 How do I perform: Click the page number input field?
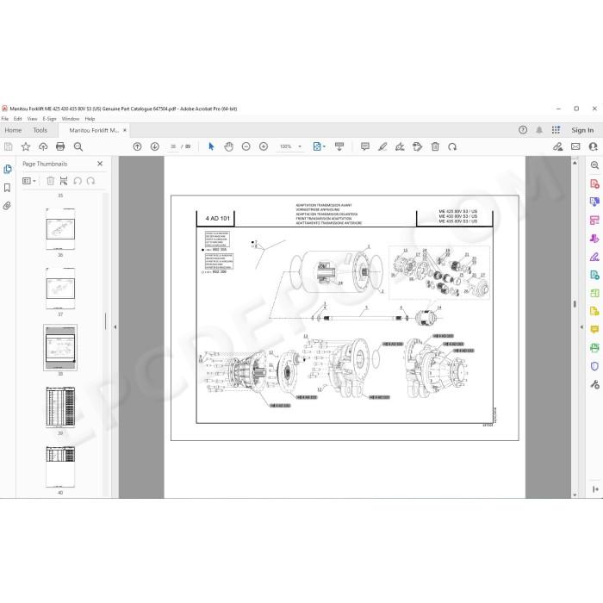(173, 146)
